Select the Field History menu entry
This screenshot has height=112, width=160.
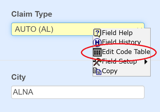(x=121, y=42)
